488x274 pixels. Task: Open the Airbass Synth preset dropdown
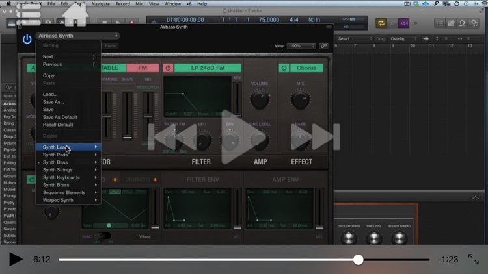click(77, 36)
